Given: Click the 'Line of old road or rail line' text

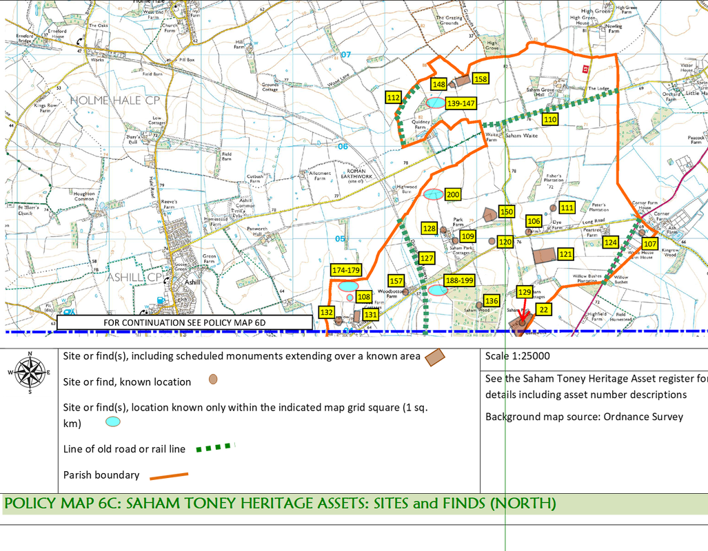Looking at the screenshot, I should coord(124,450).
